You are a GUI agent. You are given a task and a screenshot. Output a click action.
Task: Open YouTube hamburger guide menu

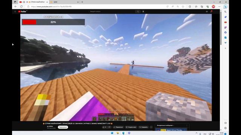point(15,12)
